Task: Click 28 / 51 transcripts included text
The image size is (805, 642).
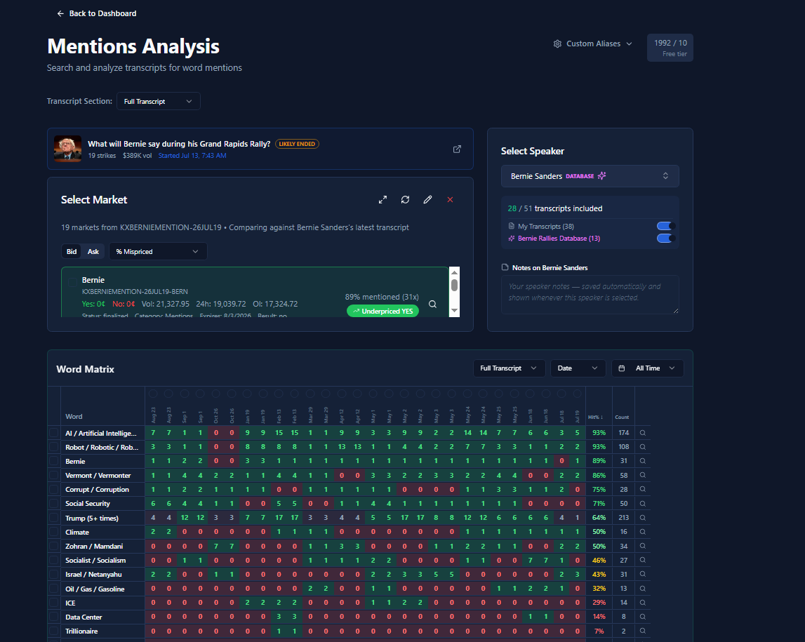Action: coord(555,208)
